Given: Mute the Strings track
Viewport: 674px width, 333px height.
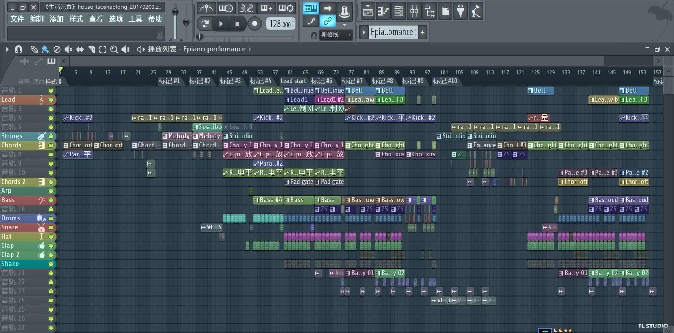Looking at the screenshot, I should (51, 136).
